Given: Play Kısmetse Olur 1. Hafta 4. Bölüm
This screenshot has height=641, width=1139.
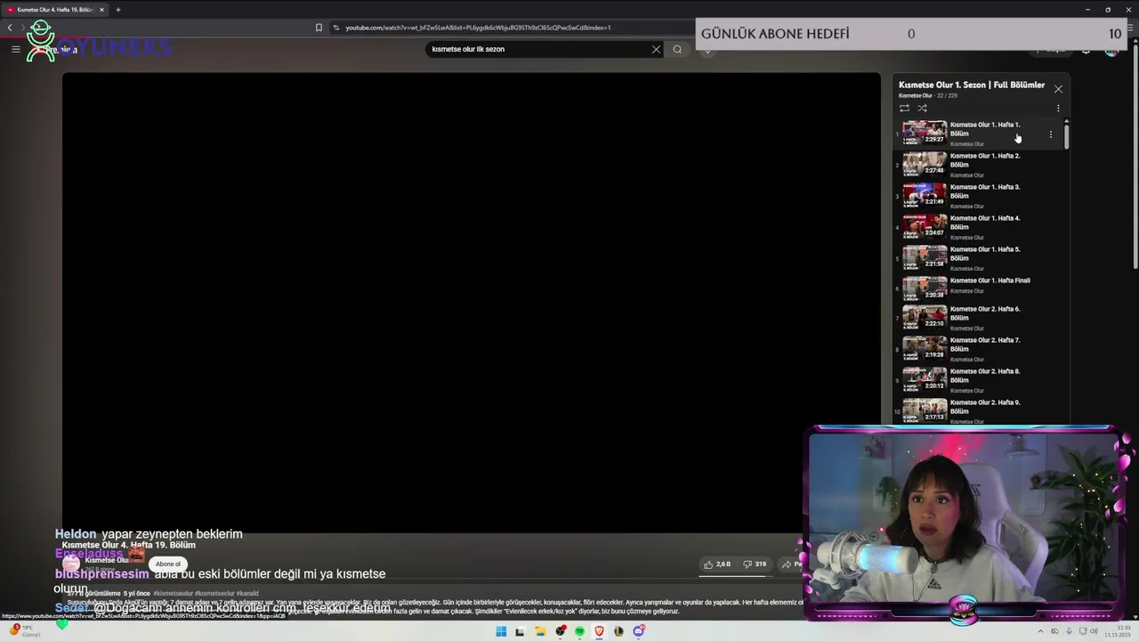Looking at the screenshot, I should point(985,223).
